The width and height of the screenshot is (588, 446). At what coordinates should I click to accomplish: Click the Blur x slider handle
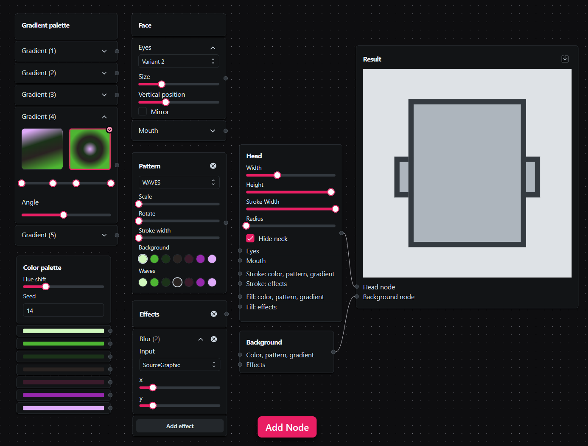point(153,387)
